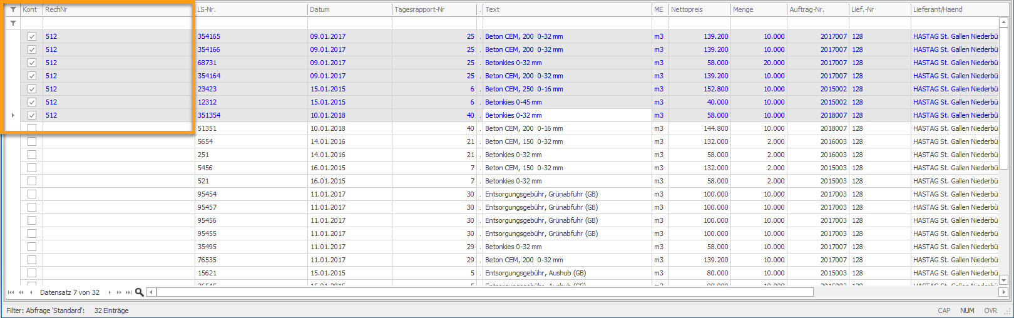The width and height of the screenshot is (1014, 318).
Task: Select Datum cell 10.01.2018 of LS-Nr. 351354
Action: click(350, 115)
